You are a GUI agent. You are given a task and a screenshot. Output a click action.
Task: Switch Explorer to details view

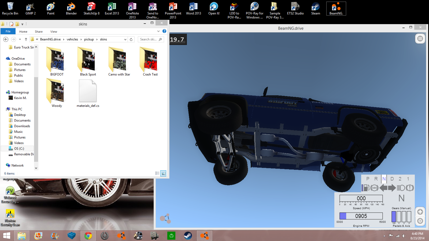pyautogui.click(x=157, y=174)
